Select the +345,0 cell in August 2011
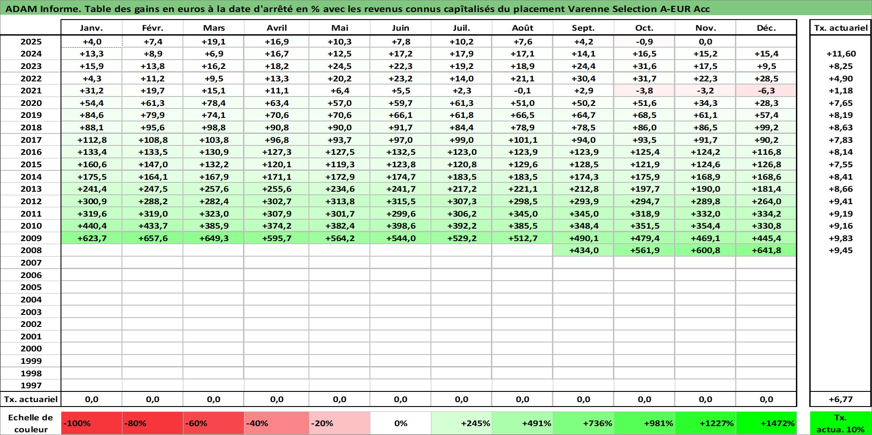This screenshot has width=872, height=435. pos(522,213)
